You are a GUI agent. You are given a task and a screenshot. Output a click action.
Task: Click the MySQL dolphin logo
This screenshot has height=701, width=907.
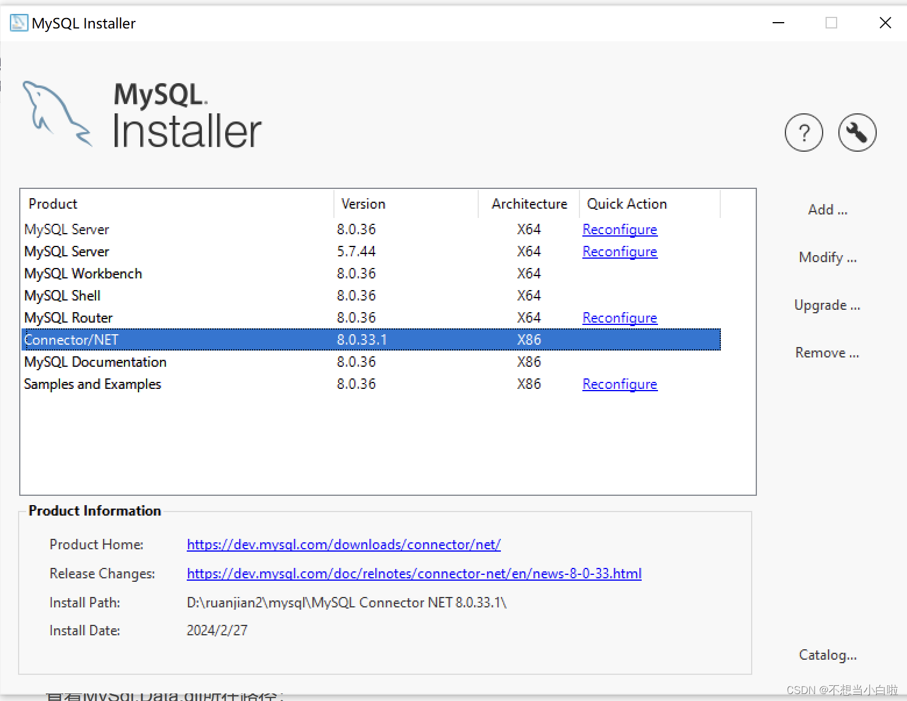coord(58,114)
